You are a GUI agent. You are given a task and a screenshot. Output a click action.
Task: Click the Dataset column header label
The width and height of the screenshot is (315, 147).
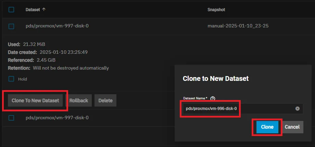(33, 10)
